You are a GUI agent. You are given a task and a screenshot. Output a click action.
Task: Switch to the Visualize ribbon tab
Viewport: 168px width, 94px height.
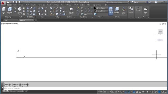(x=34, y=5)
